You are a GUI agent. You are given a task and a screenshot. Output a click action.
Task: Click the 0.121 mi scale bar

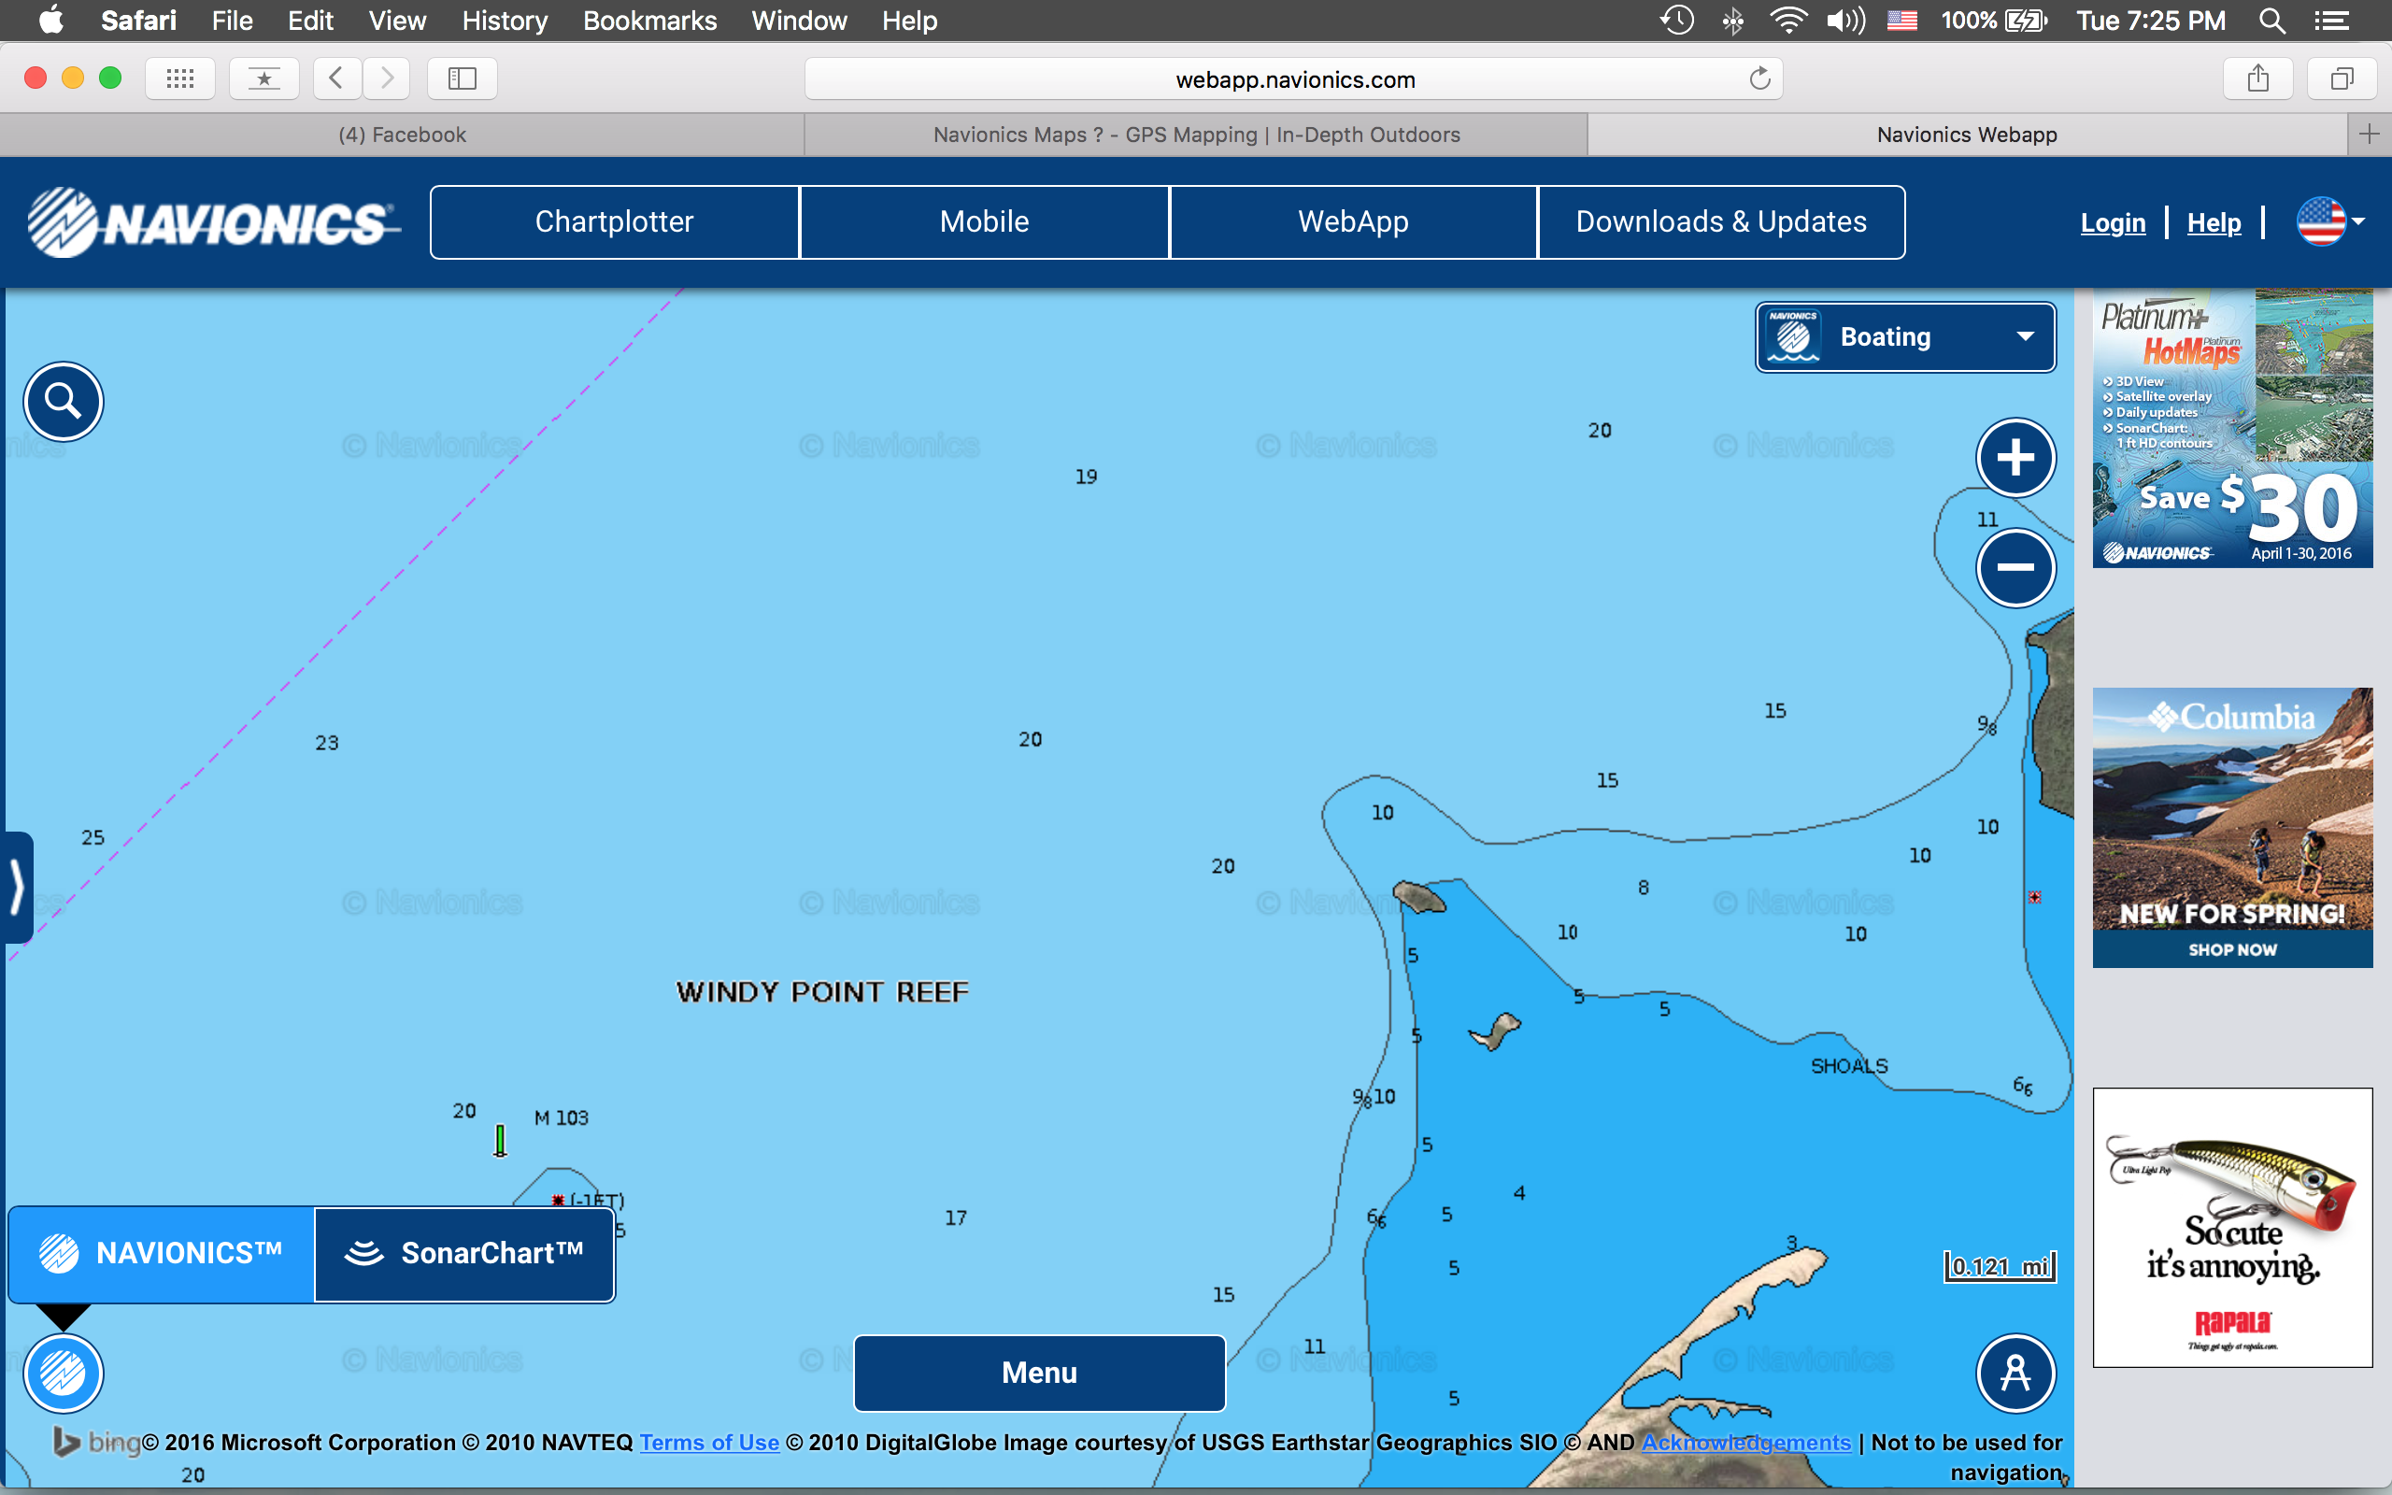[2000, 1267]
